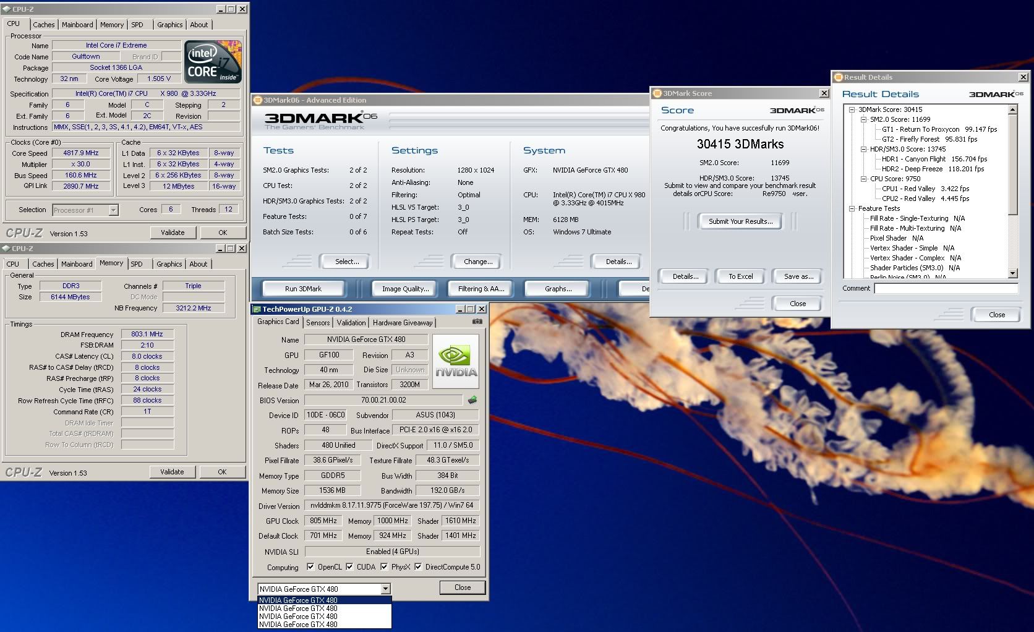Click the Close button in GPU-Z
1034x632 pixels.
[x=463, y=587]
